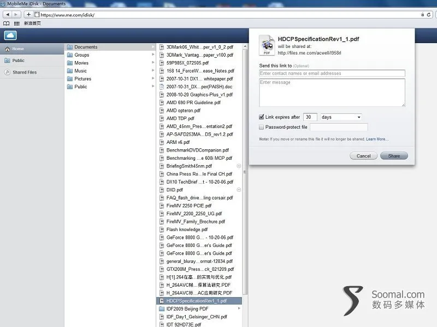Expand the Music folder arrow
437x327 pixels.
point(153,71)
